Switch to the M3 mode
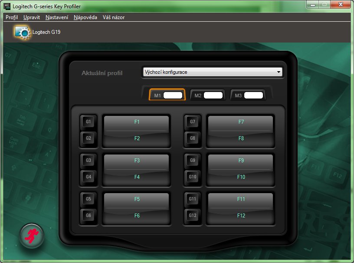 [248, 95]
